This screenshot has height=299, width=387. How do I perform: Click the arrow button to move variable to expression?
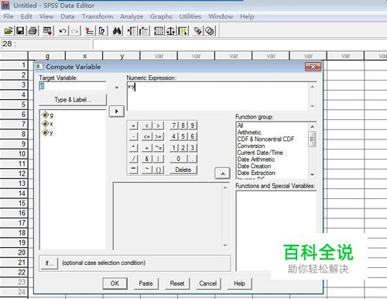point(117,112)
